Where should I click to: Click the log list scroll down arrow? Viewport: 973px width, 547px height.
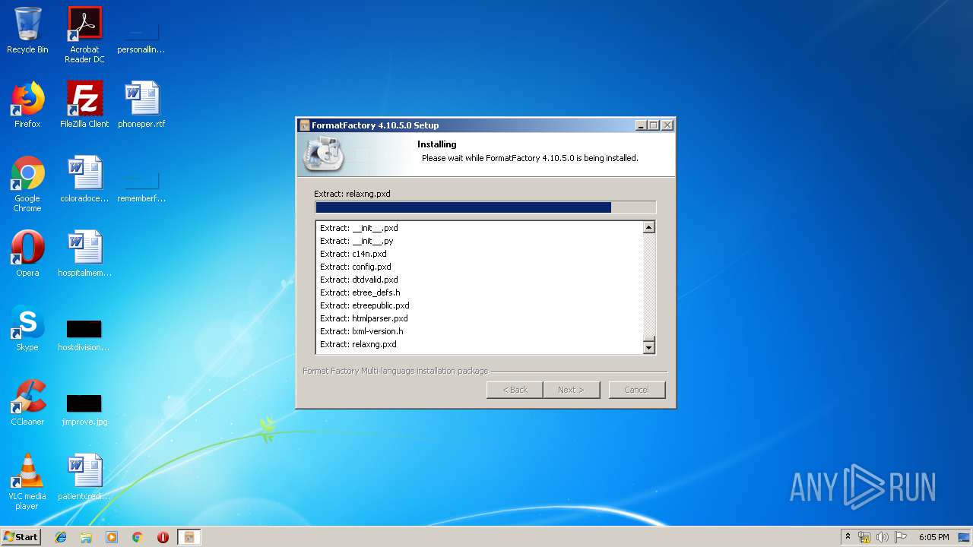pyautogui.click(x=649, y=348)
